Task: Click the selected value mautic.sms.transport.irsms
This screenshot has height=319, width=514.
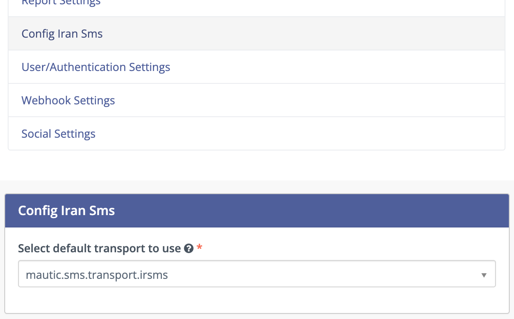Action: (x=97, y=275)
